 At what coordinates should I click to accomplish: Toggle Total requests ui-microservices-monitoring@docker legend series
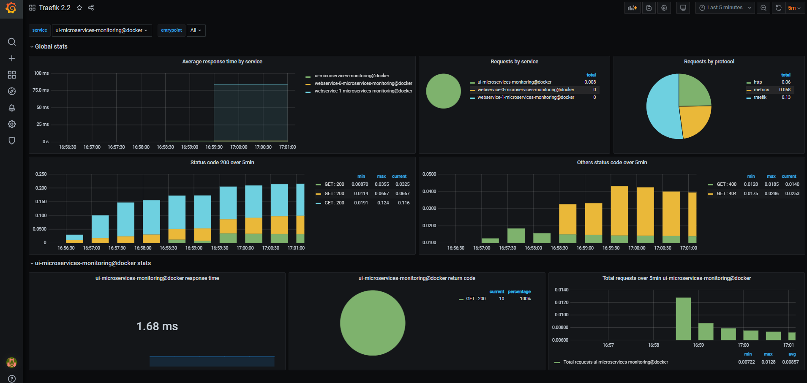616,362
